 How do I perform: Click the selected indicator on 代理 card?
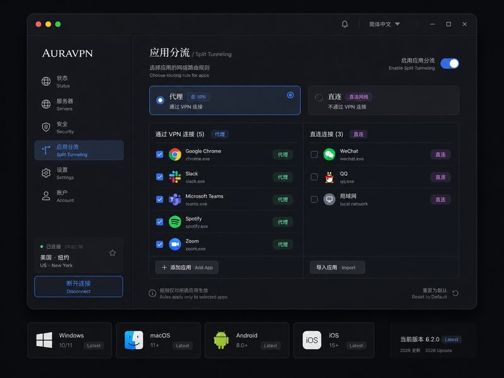coord(290,95)
